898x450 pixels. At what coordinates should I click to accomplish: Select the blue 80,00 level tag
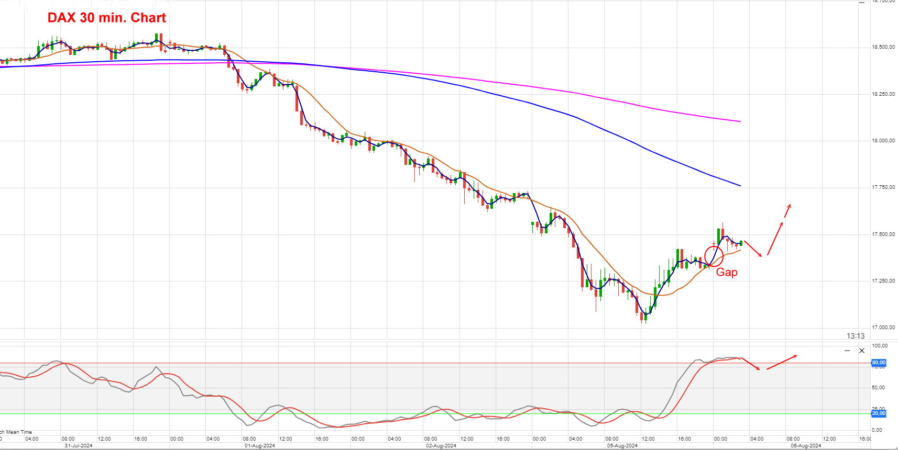click(x=879, y=363)
